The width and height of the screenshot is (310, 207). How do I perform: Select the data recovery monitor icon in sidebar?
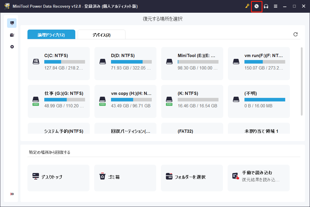pos(12,23)
